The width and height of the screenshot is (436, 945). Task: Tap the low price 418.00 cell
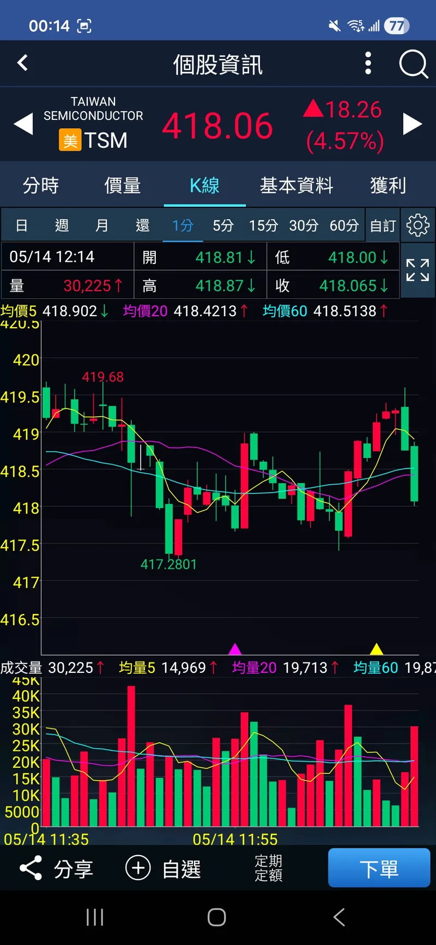333,256
